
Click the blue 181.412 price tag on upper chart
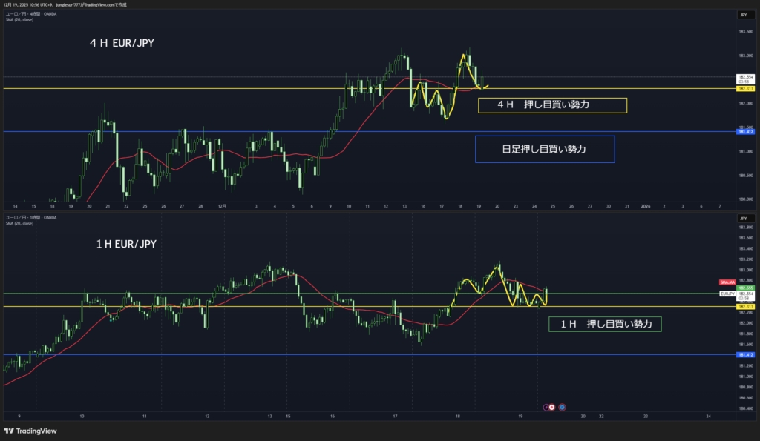(744, 131)
